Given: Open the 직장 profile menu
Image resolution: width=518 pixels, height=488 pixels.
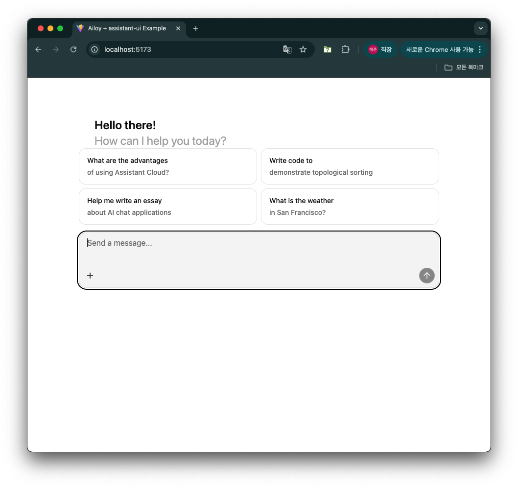Looking at the screenshot, I should (380, 49).
